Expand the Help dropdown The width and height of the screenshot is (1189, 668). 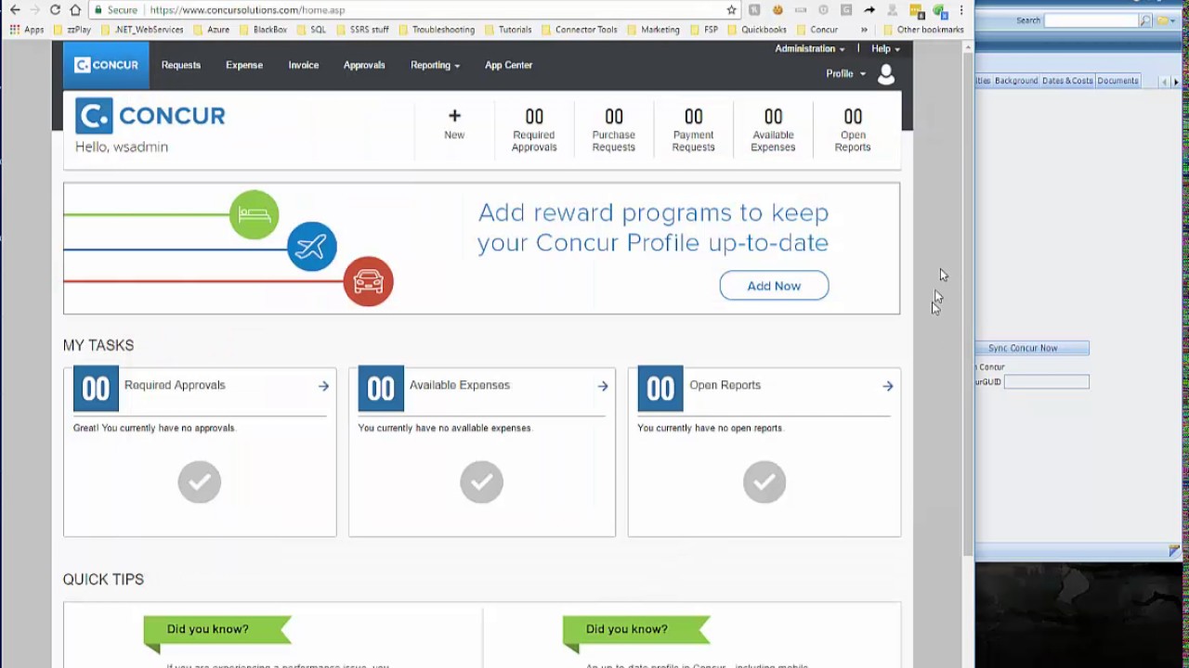click(885, 48)
